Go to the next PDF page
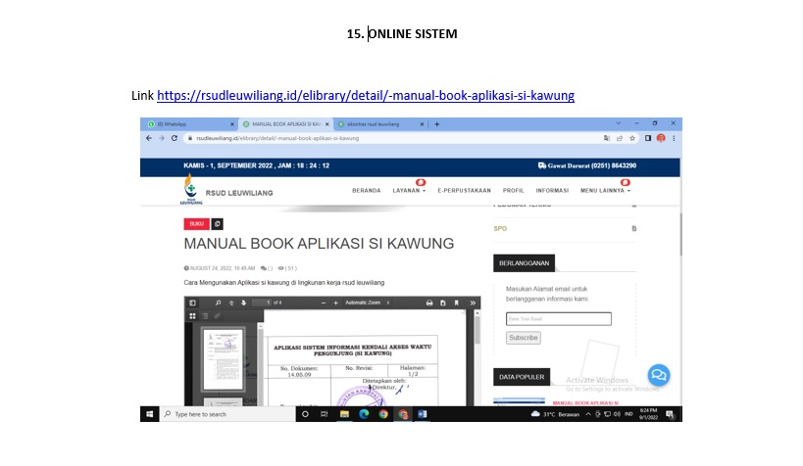Screen dimensions: 803x466 coord(242,303)
